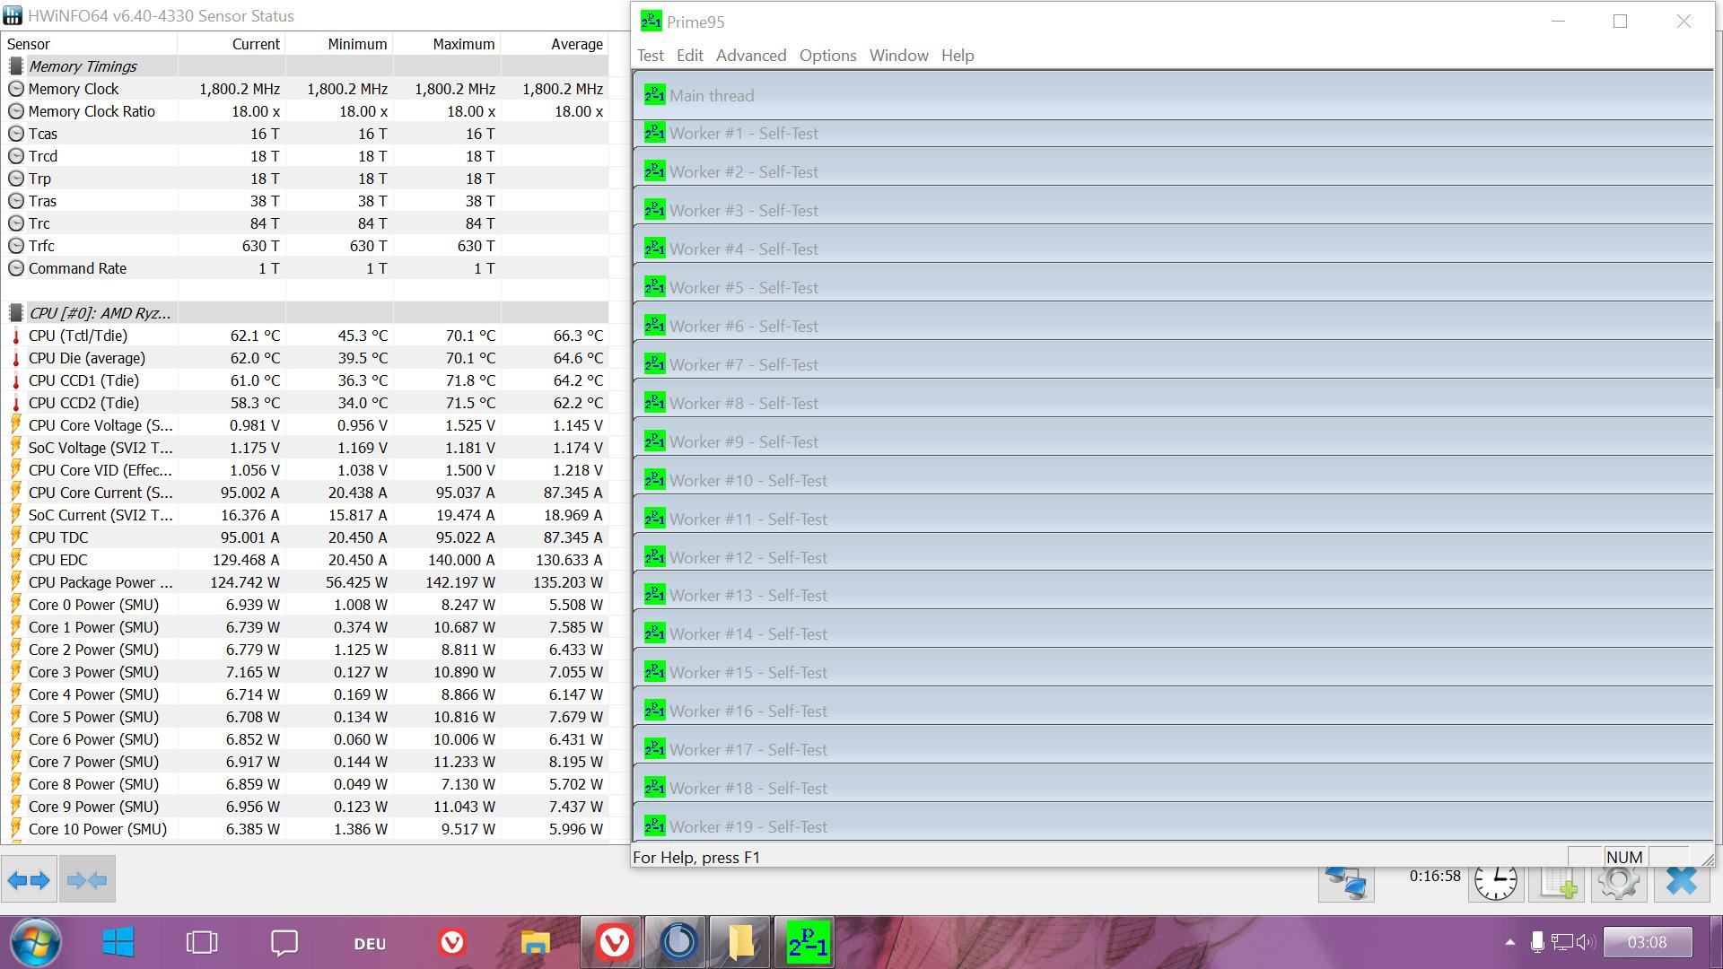Select the Command Rate row
The image size is (1723, 969).
click(305, 268)
